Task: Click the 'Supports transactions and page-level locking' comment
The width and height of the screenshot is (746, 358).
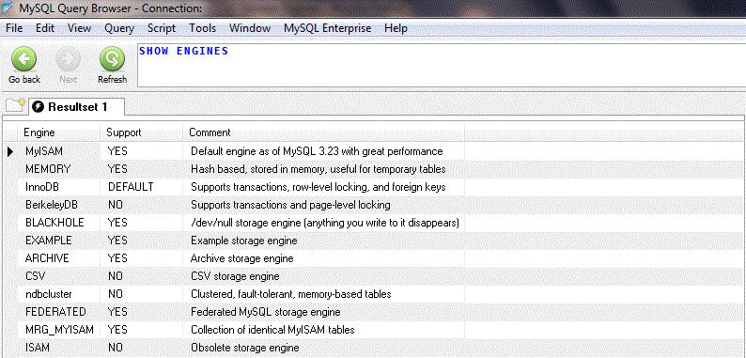Action: pos(290,205)
